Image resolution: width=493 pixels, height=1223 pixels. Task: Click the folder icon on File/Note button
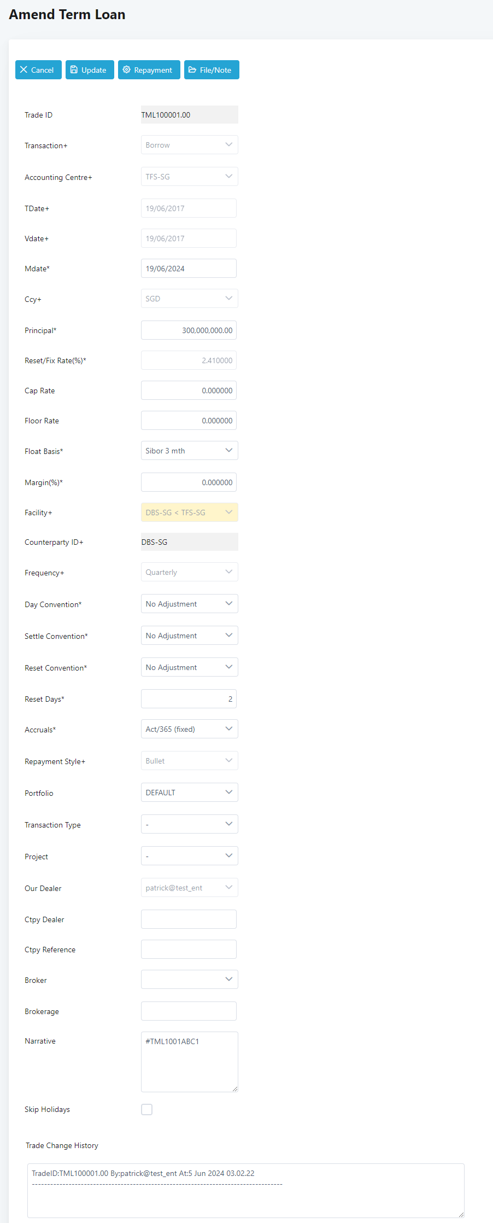pyautogui.click(x=192, y=70)
